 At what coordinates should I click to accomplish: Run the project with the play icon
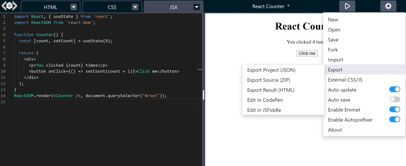[x=347, y=6]
